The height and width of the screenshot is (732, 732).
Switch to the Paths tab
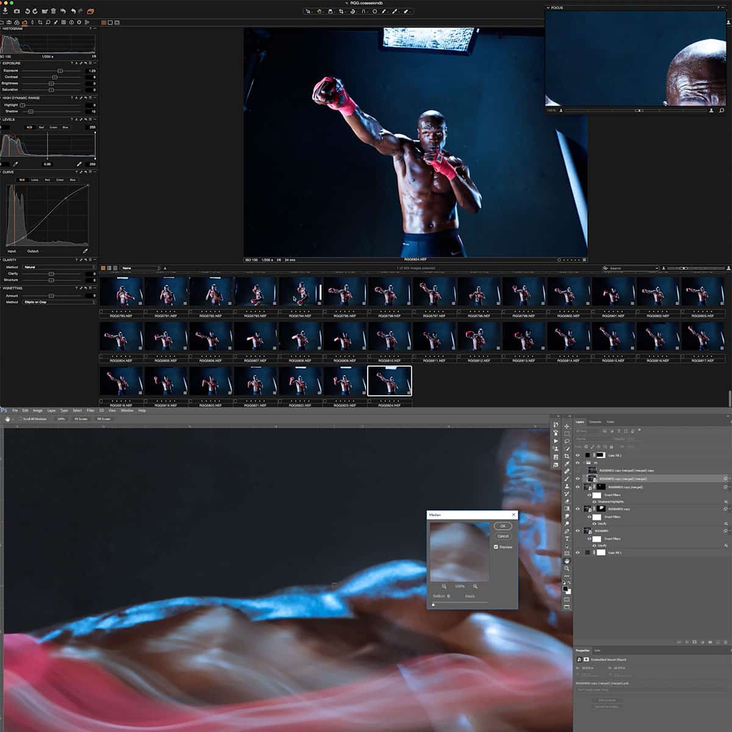(x=610, y=422)
